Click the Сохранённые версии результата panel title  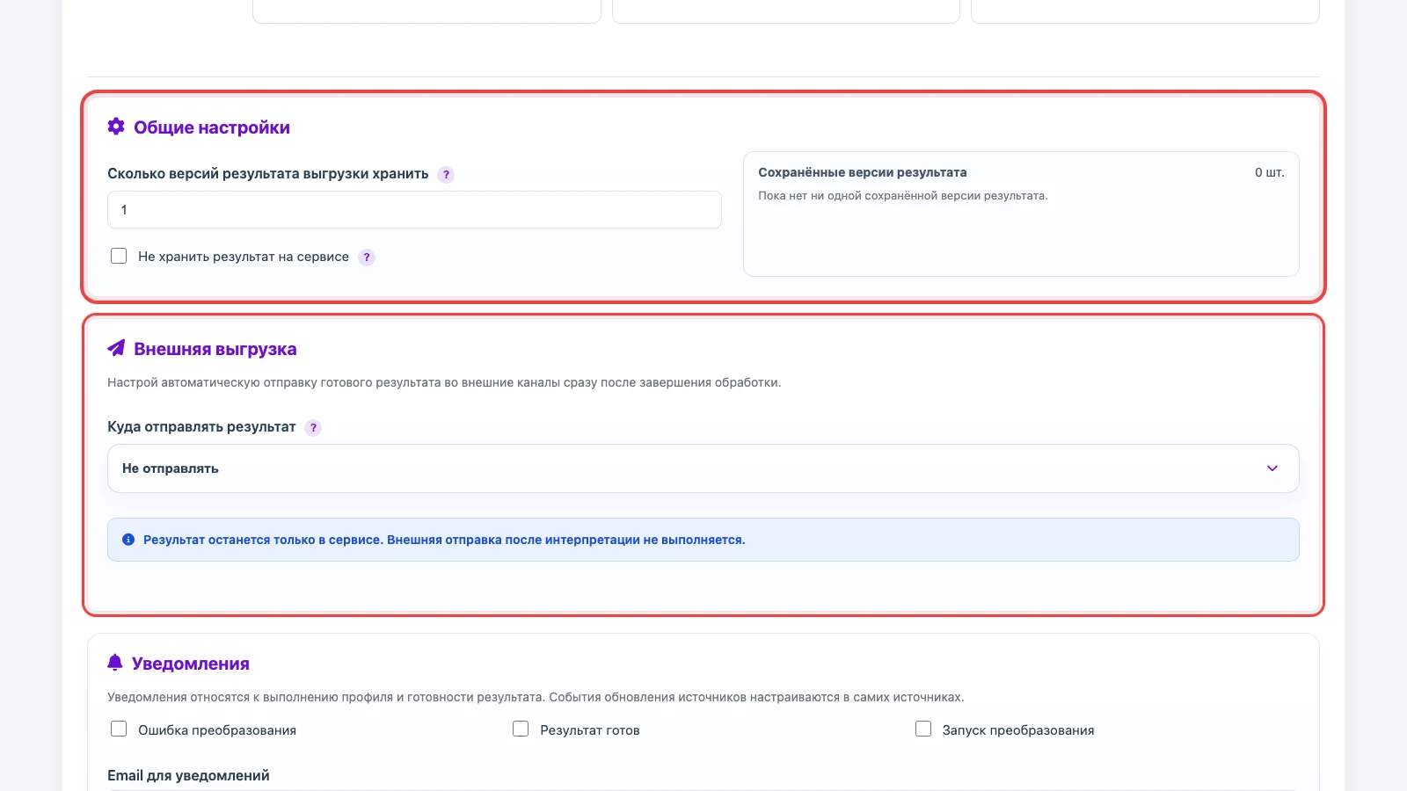(863, 172)
